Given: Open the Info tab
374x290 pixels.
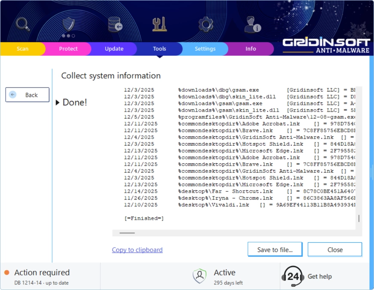Looking at the screenshot, I should click(x=251, y=49).
